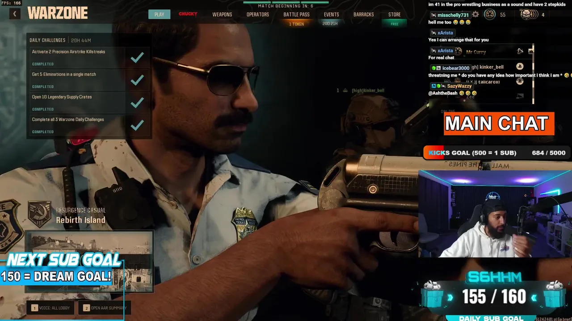Image resolution: width=572 pixels, height=321 pixels.
Task: Click username icebear3000 in chat
Action: (456, 68)
